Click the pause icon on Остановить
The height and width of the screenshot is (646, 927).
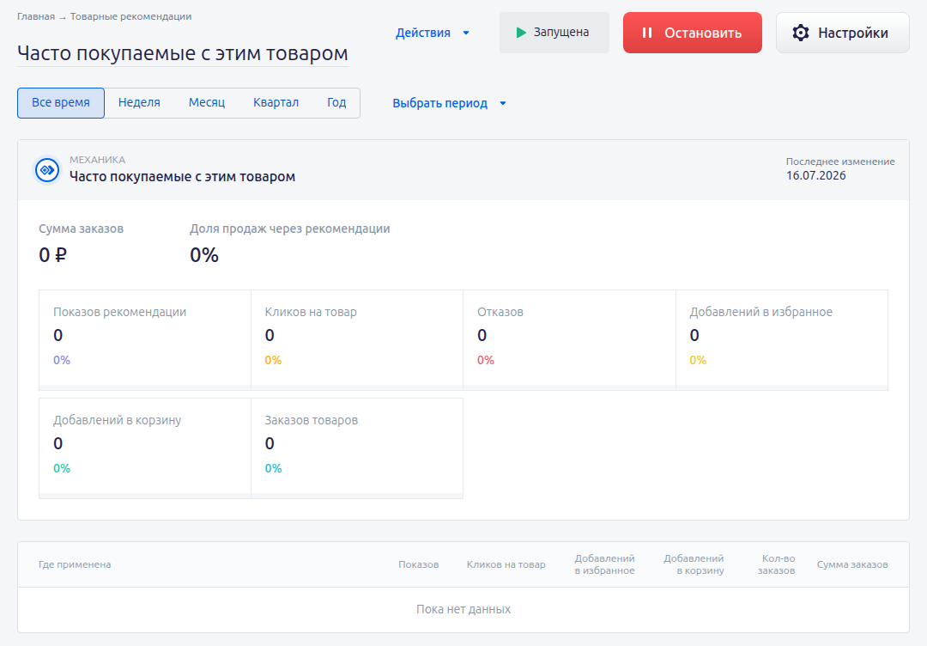pos(647,33)
